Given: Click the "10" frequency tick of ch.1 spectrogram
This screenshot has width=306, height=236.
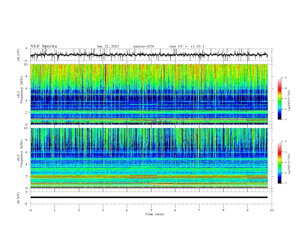Looking at the screenshot, I should click(26, 64).
